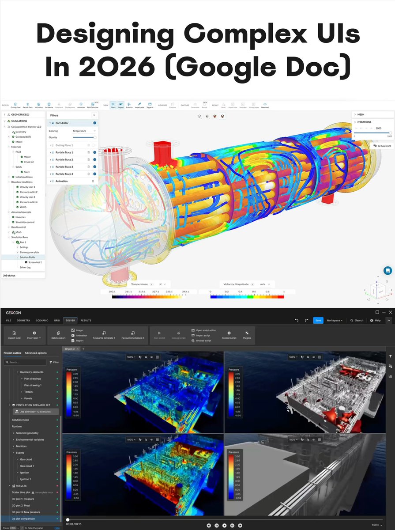Select the Iso Volume filter tool
Image resolution: width=395 pixels, height=530 pixels.
pos(49,106)
